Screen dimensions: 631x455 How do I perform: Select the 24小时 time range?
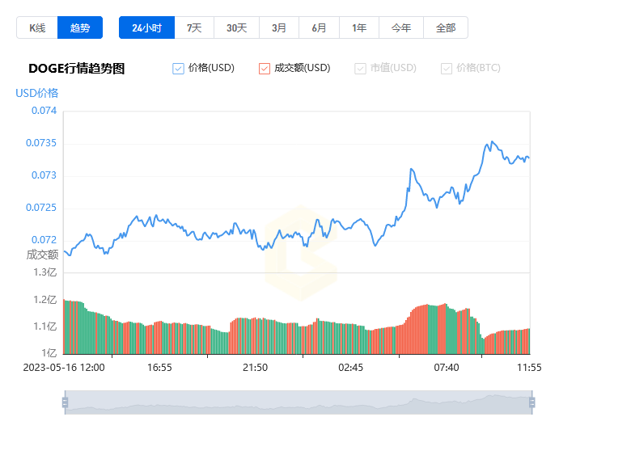147,27
